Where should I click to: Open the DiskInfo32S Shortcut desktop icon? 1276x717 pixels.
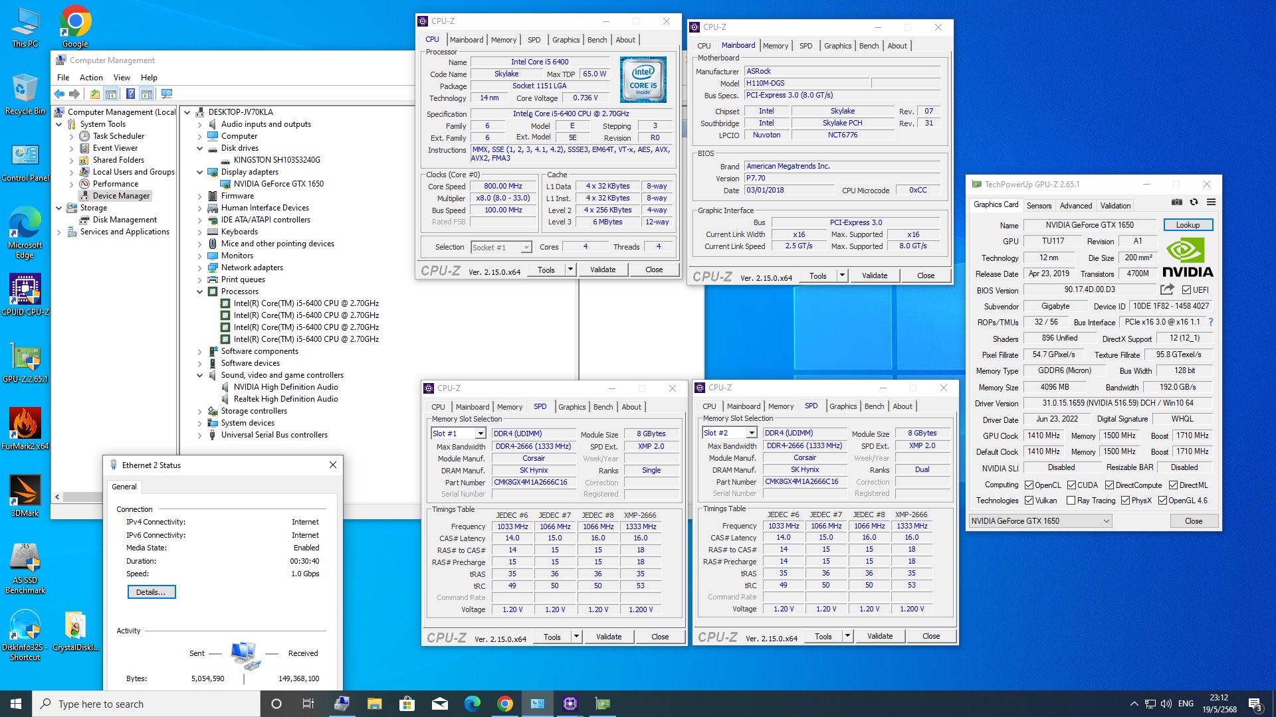[25, 636]
